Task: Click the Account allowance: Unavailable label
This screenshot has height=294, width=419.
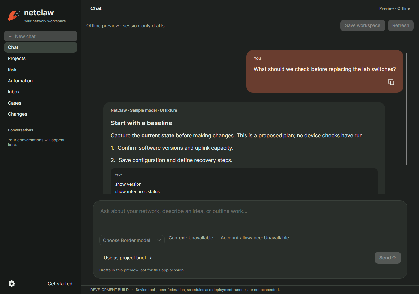Action: pyautogui.click(x=255, y=238)
